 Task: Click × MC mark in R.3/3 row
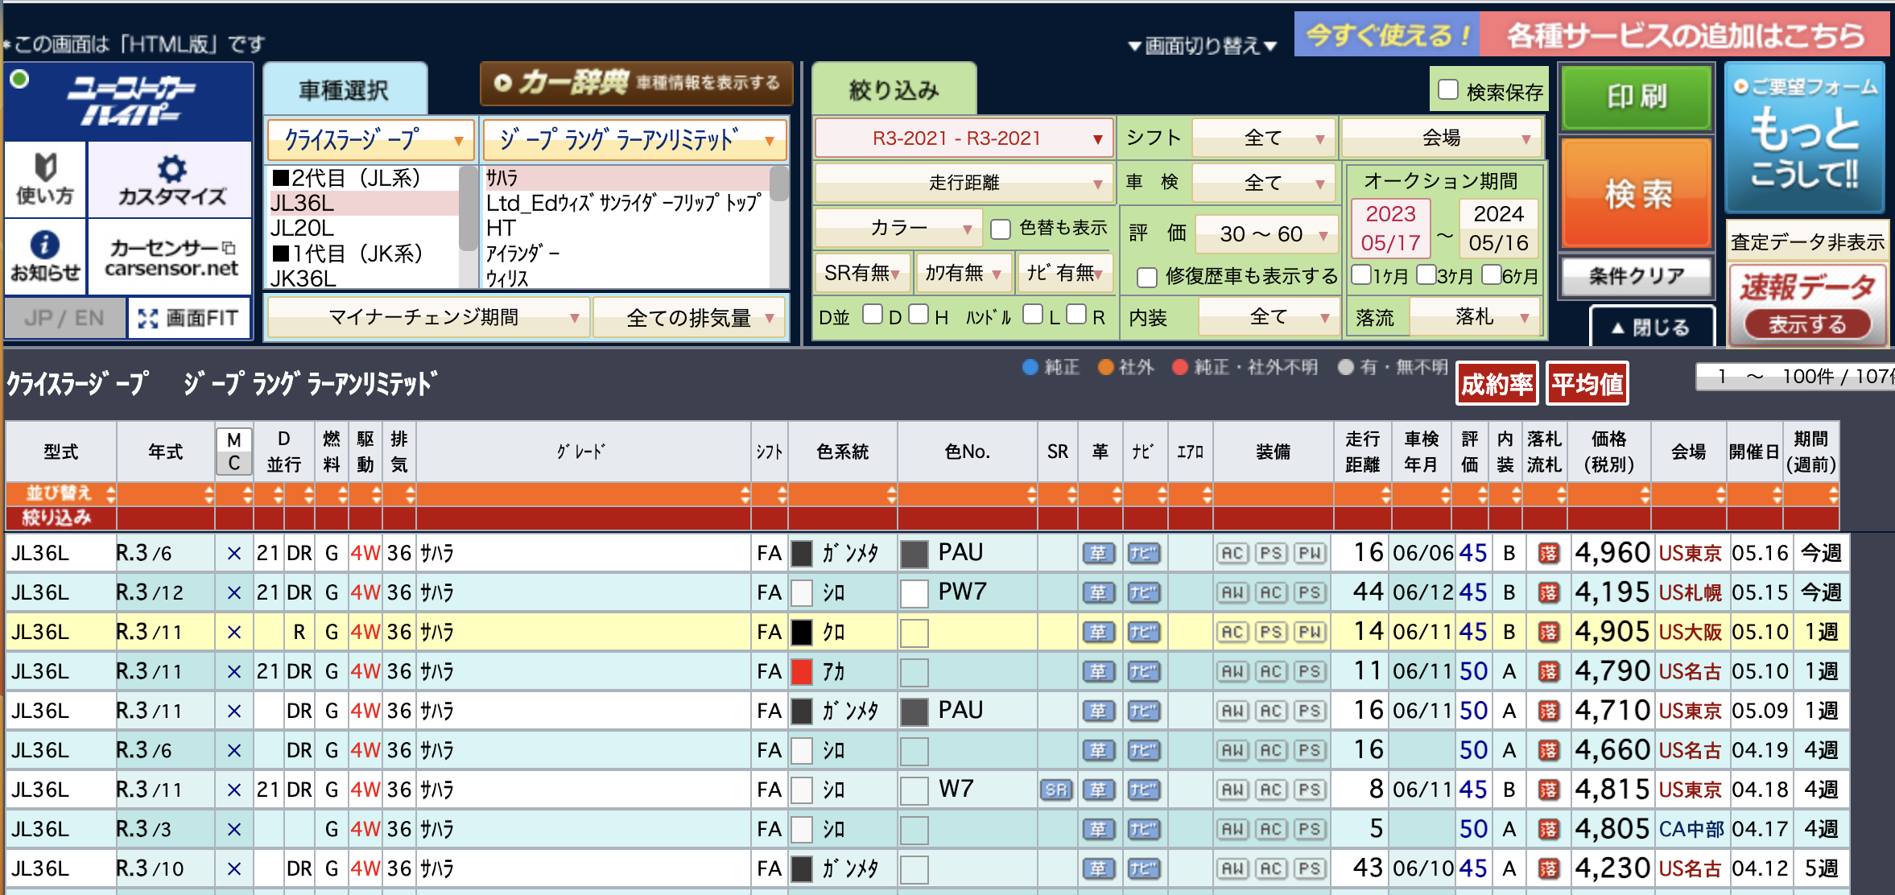click(233, 829)
